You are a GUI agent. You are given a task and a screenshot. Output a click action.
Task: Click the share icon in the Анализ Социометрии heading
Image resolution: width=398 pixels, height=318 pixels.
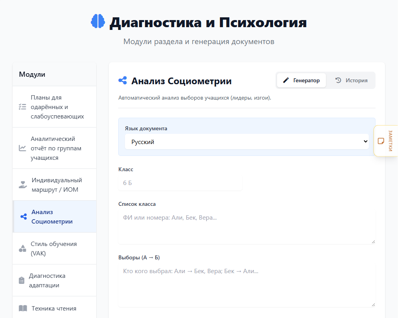click(x=123, y=81)
